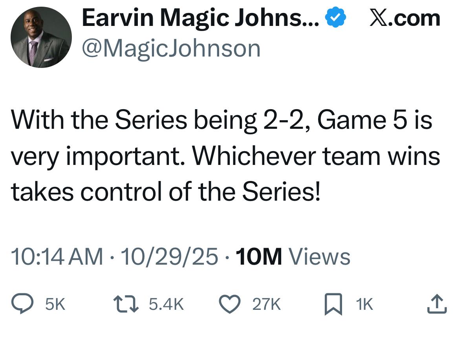Viewport: 463px width, 342px height.
Task: Click the "takes control of the Series!" line
Action: [166, 192]
